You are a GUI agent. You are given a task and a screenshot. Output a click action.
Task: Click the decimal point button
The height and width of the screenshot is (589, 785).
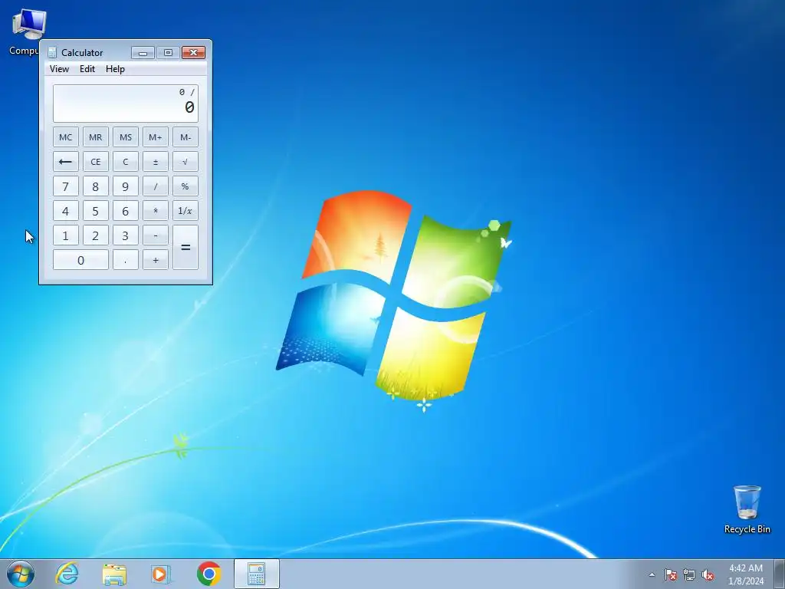click(x=126, y=260)
